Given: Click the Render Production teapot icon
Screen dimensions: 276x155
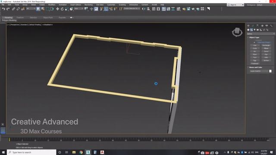Looking at the screenshot, I should (x=193, y=9).
